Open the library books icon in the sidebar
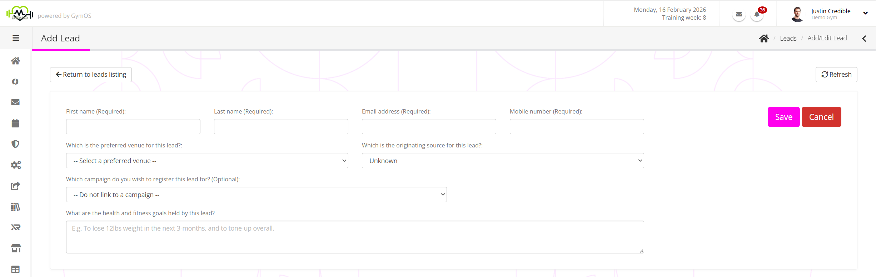Image resolution: width=876 pixels, height=277 pixels. [x=15, y=207]
